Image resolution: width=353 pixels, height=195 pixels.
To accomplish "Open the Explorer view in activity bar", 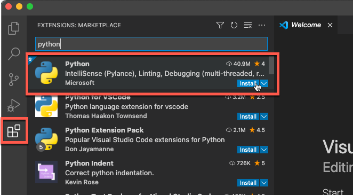I will tap(14, 28).
